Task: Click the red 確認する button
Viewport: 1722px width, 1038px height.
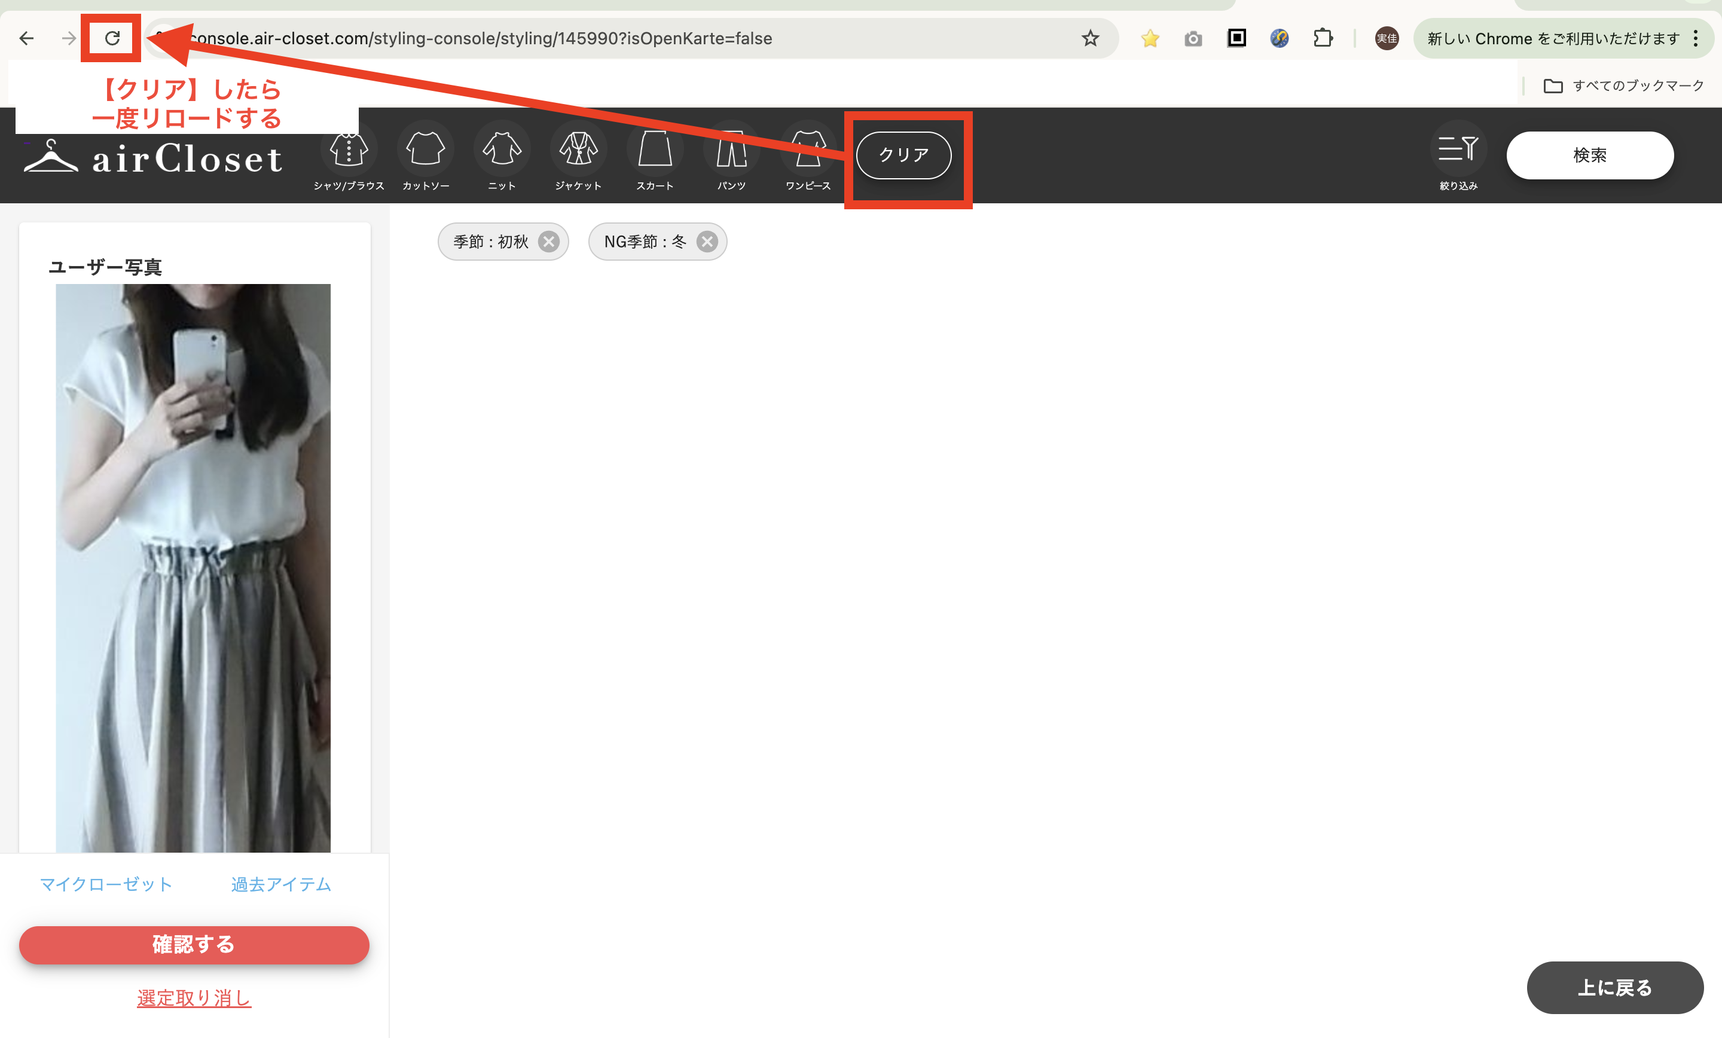Action: click(x=194, y=945)
